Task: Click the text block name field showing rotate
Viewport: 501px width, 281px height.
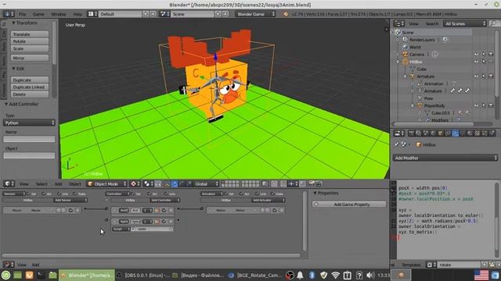Action: 459,265
